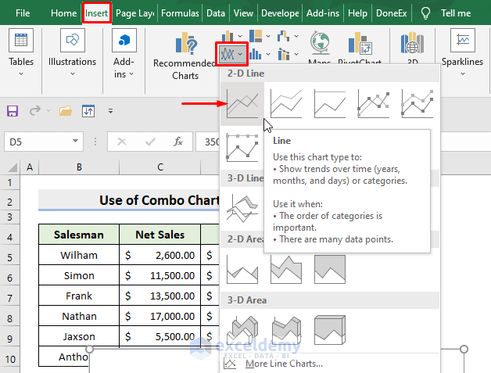491x373 pixels.
Task: Click the Salesman header cell
Action: point(79,235)
